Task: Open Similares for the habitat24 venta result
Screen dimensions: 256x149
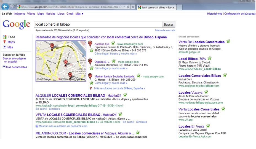Action: click(142, 122)
